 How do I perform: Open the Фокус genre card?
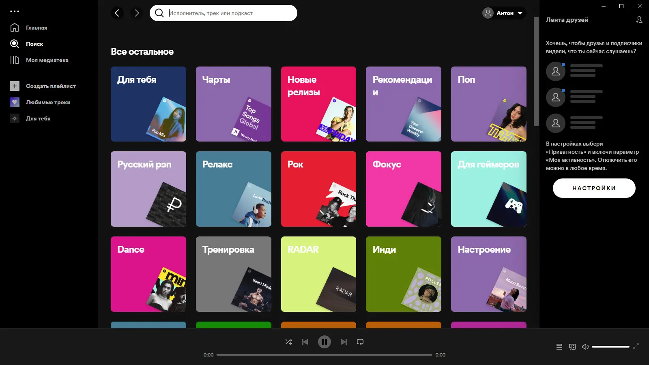(404, 189)
